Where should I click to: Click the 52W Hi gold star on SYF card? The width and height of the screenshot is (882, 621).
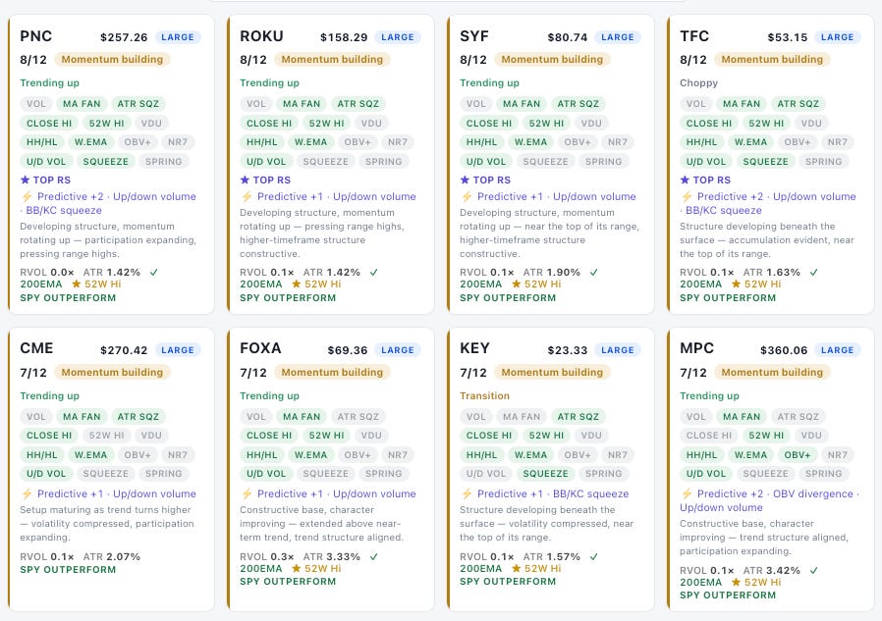coord(516,285)
